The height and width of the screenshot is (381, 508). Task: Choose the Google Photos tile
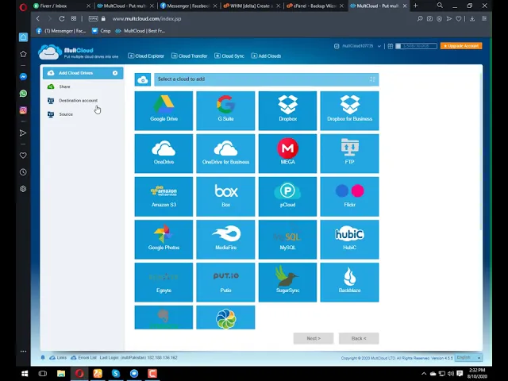[164, 240]
